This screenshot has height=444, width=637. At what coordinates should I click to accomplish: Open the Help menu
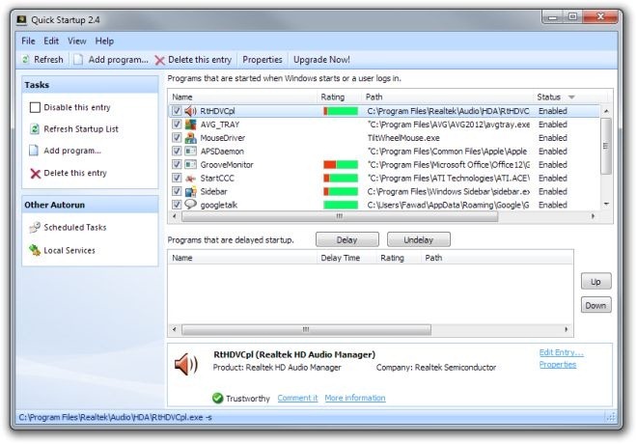click(x=104, y=42)
